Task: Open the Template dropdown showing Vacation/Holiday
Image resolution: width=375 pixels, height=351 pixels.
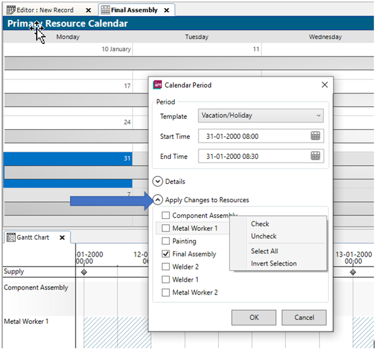Action: 260,116
